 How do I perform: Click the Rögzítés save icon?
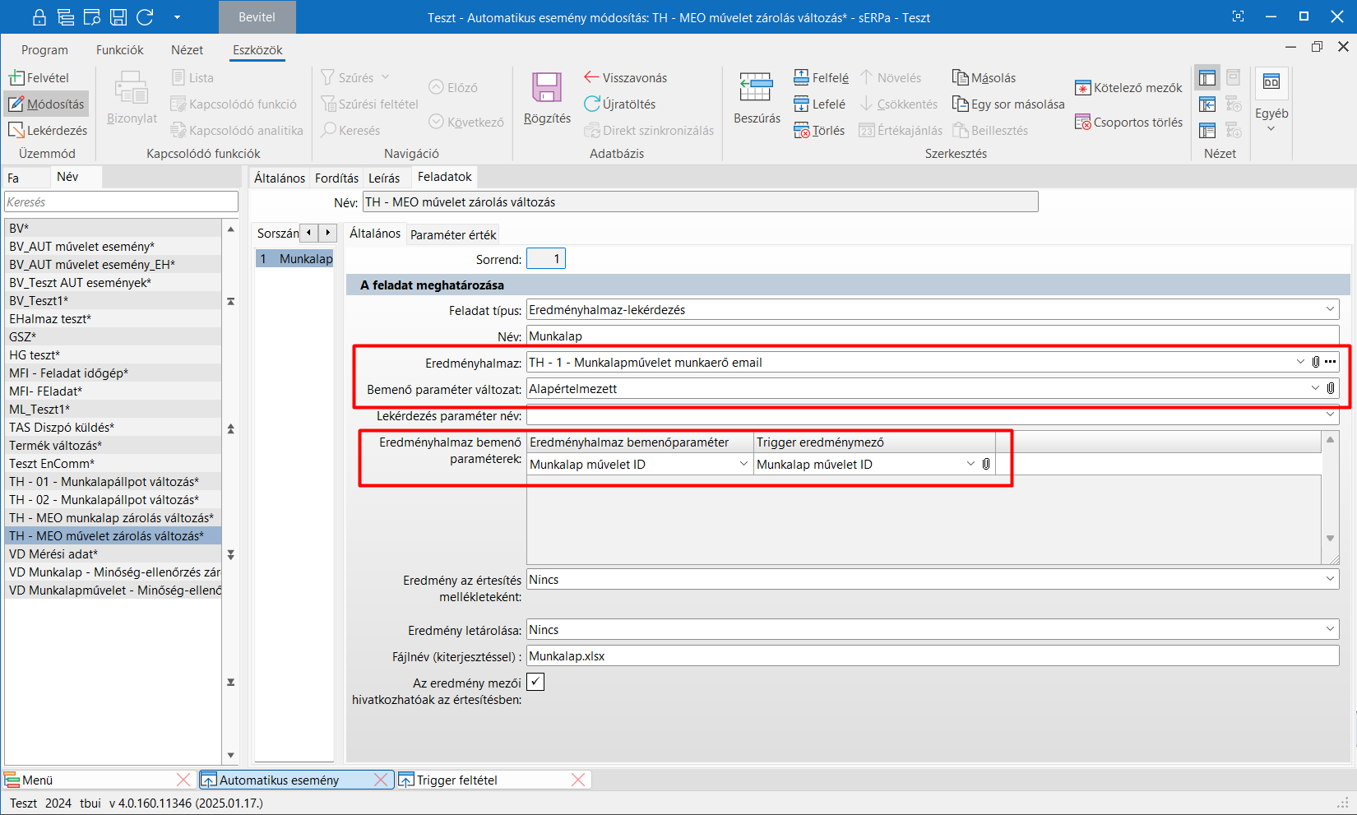coord(546,89)
